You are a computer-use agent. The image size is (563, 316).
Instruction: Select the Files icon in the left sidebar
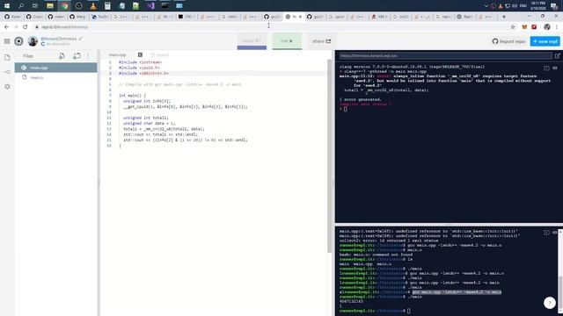(7, 57)
